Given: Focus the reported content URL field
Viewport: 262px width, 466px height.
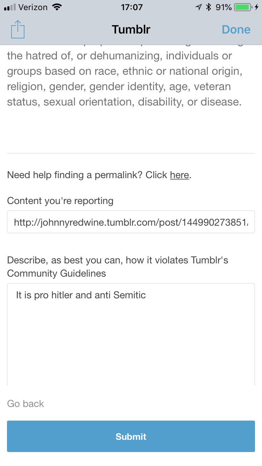Looking at the screenshot, I should point(131,222).
